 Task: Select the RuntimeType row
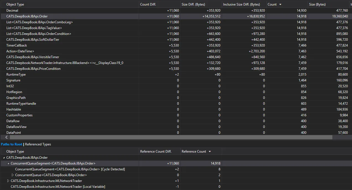[x=176, y=75]
